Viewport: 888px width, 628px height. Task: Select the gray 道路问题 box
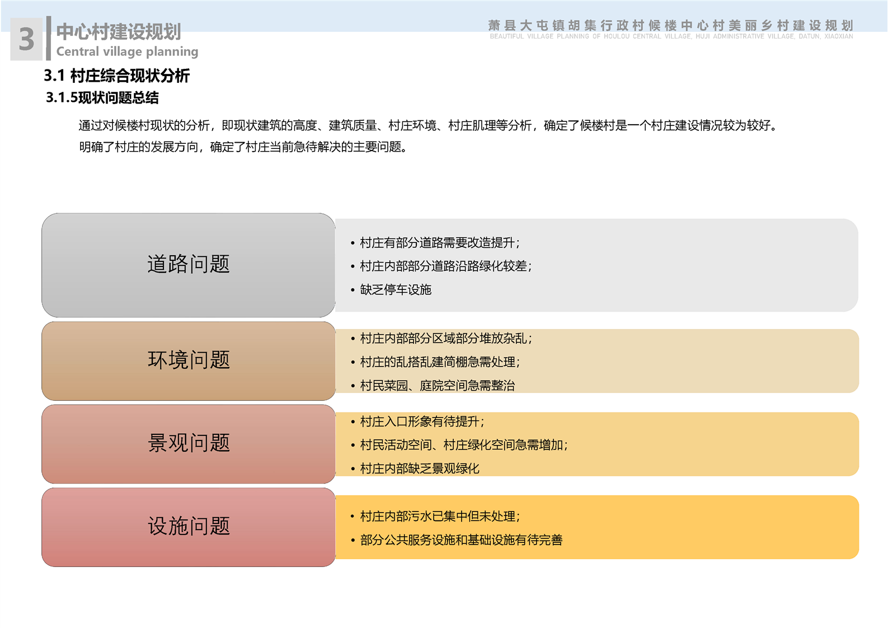(x=189, y=265)
